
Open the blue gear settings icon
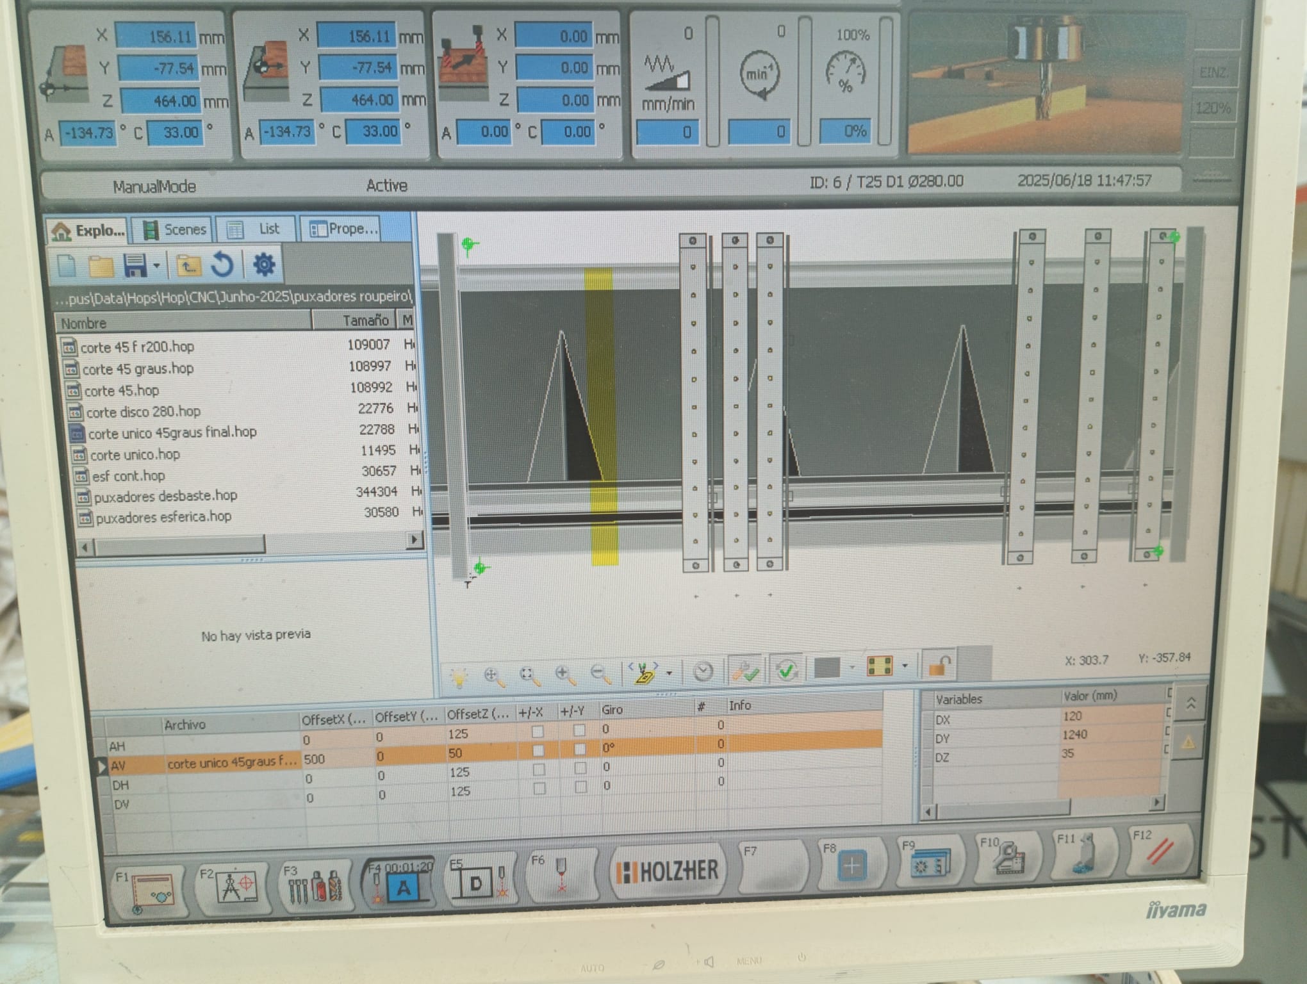264,264
